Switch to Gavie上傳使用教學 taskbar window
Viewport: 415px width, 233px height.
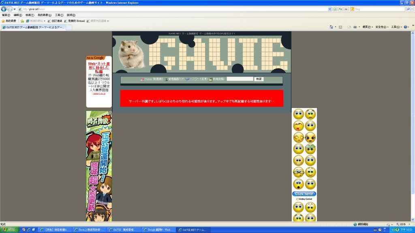[x=89, y=230]
